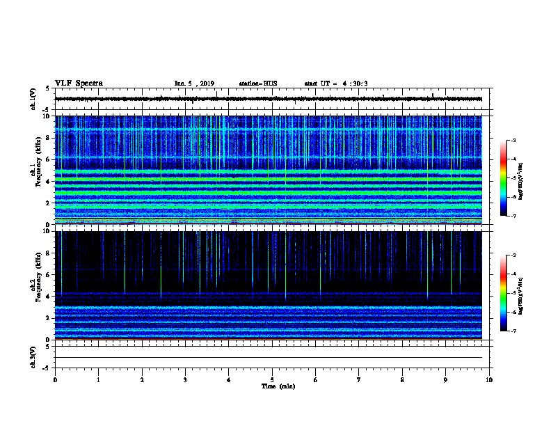The width and height of the screenshot is (551, 426).
Task: Click time axis tick label "7"
Action: [359, 380]
